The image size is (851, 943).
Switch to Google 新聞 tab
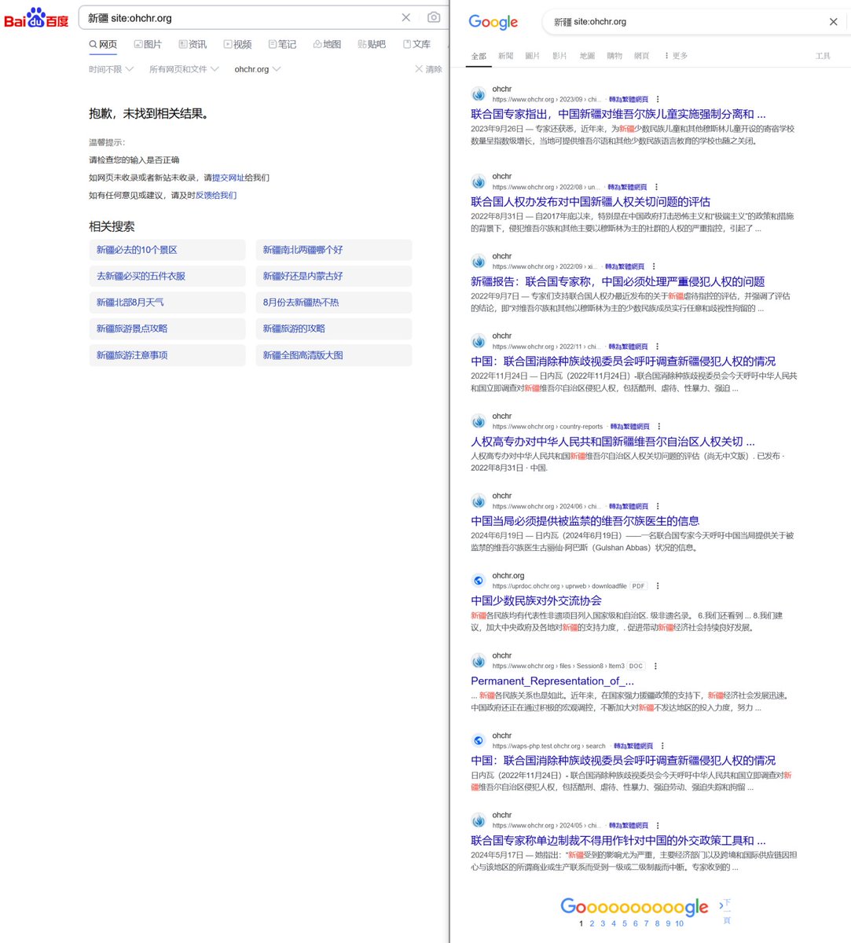pyautogui.click(x=505, y=56)
